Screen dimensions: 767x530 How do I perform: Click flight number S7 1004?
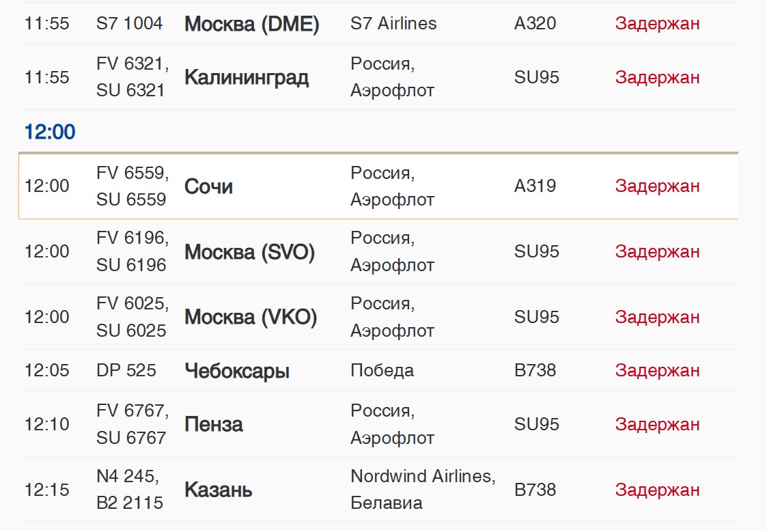coord(129,23)
